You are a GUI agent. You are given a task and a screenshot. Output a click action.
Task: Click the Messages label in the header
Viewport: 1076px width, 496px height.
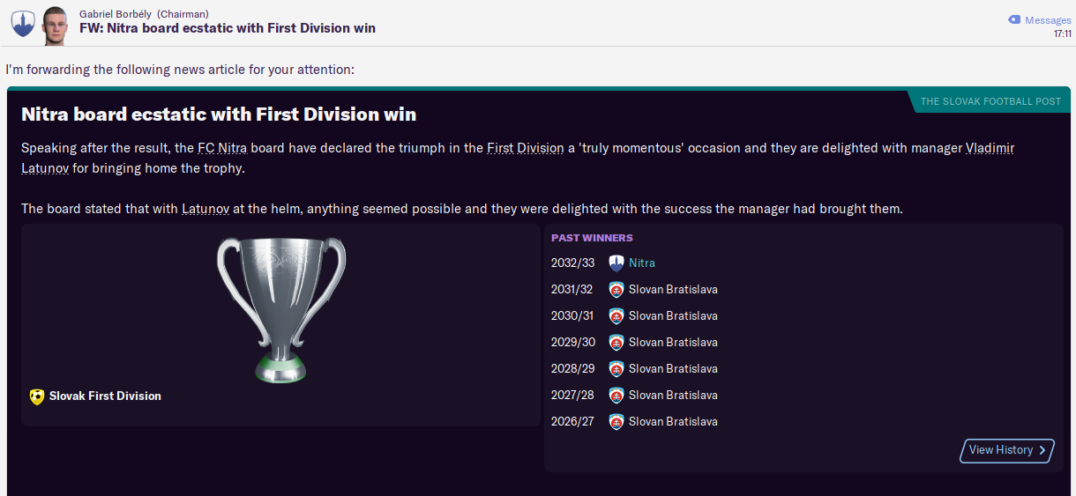point(1048,20)
